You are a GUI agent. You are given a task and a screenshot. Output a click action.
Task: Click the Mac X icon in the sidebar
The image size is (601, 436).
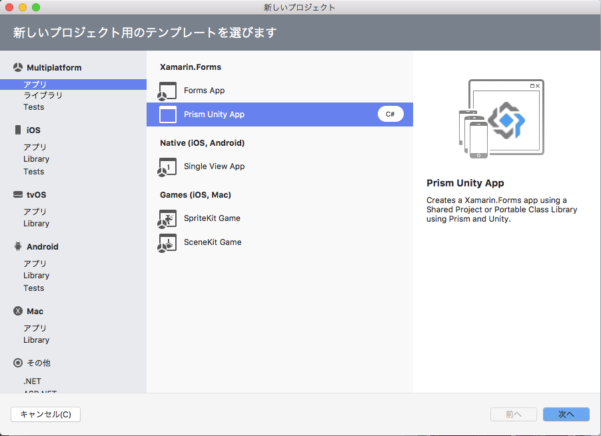tap(18, 311)
